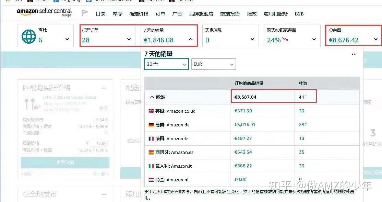382x202 pixels.
Task: Expand the 打开订单 dropdown
Action: tap(129, 39)
